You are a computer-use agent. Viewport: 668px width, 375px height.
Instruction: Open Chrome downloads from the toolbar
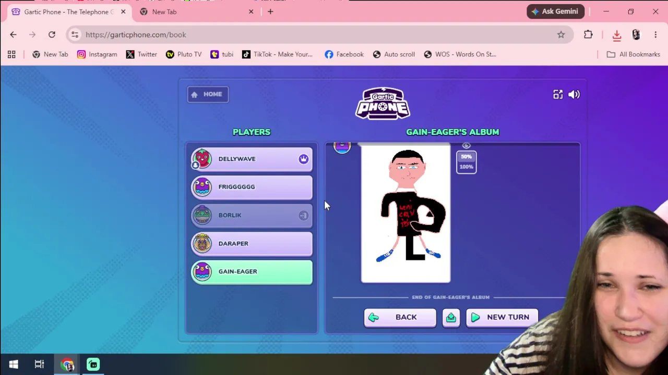[x=617, y=35]
